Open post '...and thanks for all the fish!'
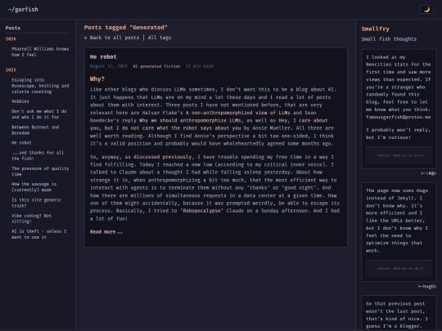This screenshot has width=442, height=331. point(38,155)
